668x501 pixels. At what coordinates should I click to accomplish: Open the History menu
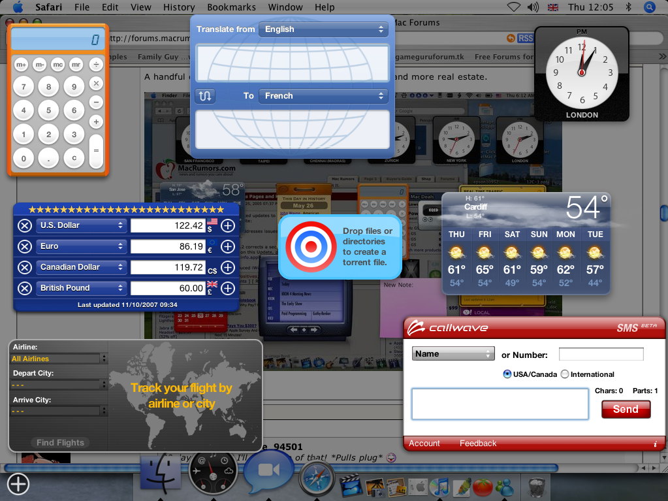[x=179, y=7]
